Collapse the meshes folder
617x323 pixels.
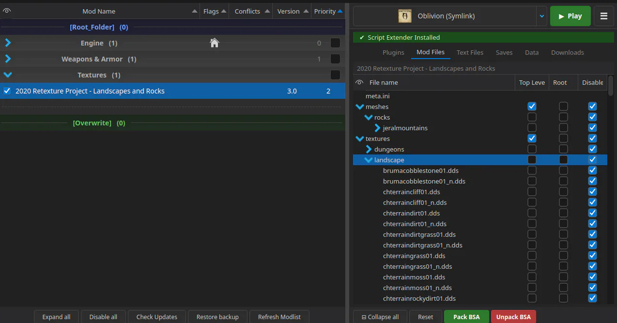click(x=360, y=107)
